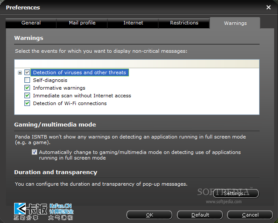Click the 'Automatically change to gaming/multimedia mode' label
Viewport: 278px width, 223px height.
pos(140,155)
